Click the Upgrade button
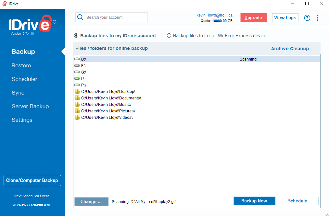This screenshot has height=216, width=329. tap(254, 18)
